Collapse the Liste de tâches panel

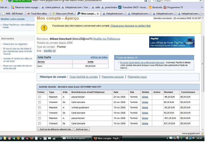[117, 58]
